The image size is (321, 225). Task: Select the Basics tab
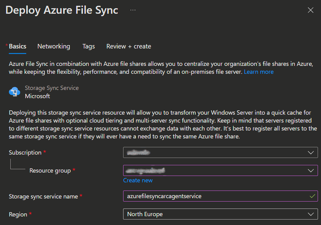click(x=17, y=46)
